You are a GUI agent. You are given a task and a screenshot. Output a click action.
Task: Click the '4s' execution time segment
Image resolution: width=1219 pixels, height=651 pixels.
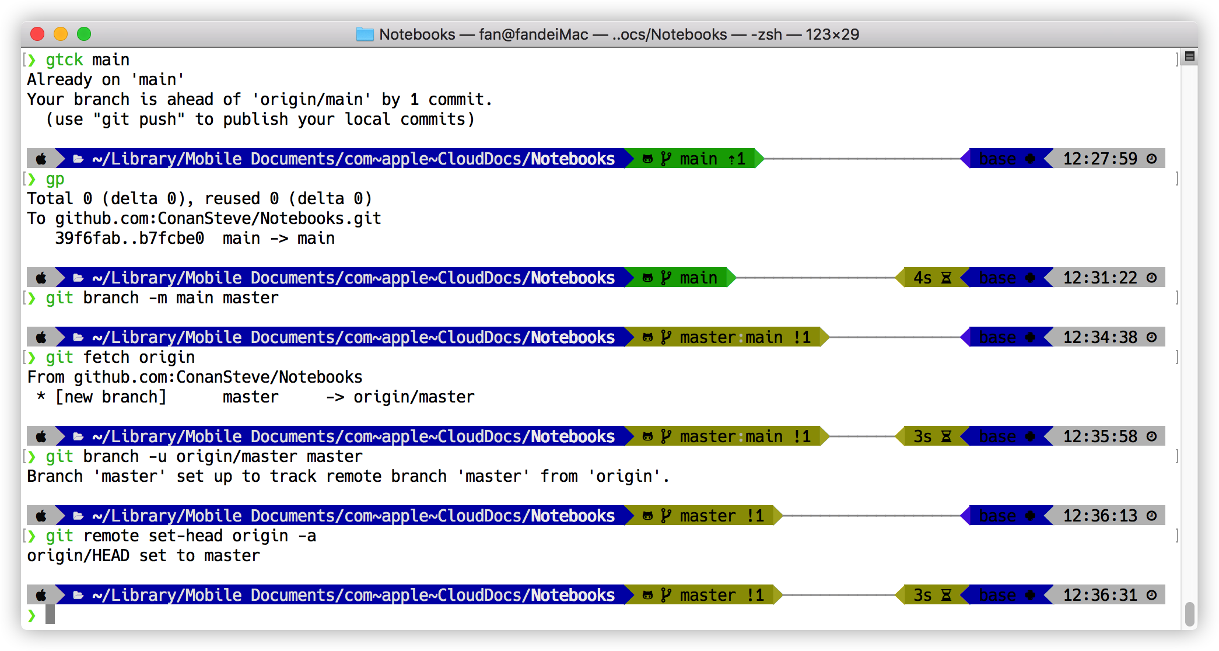pyautogui.click(x=932, y=278)
